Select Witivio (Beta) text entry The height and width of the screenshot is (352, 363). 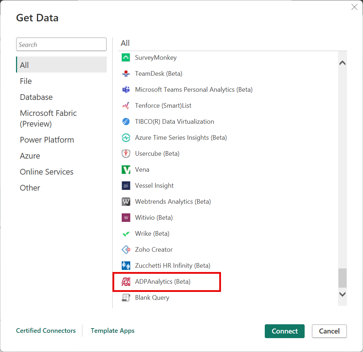[154, 217]
